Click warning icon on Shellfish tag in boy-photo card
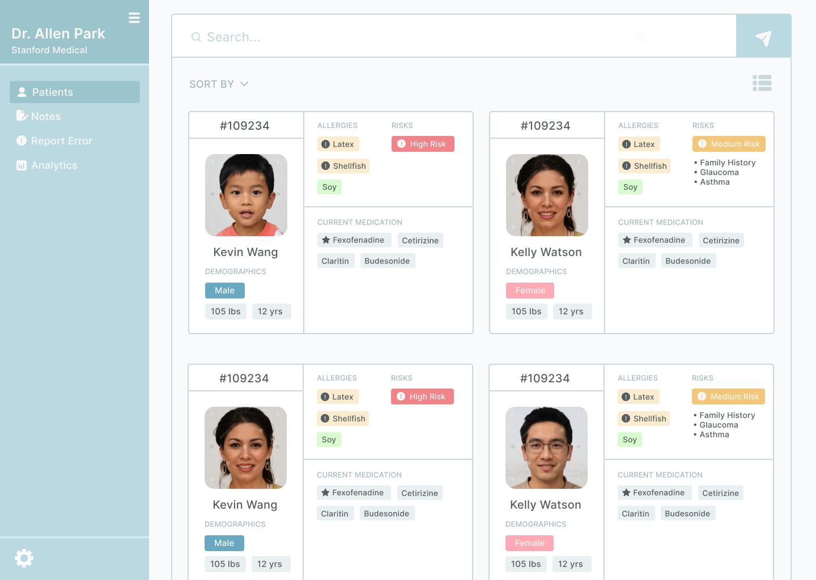Screen dimensions: 816x580 [x=326, y=166]
